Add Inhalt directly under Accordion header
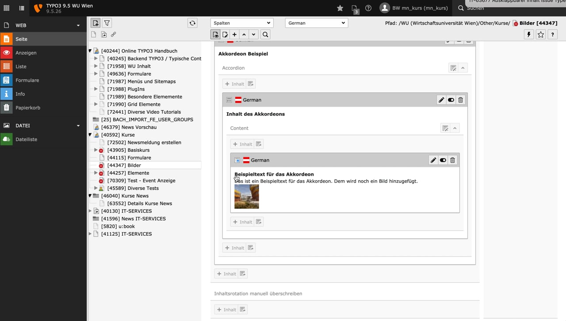566x321 pixels. [234, 84]
